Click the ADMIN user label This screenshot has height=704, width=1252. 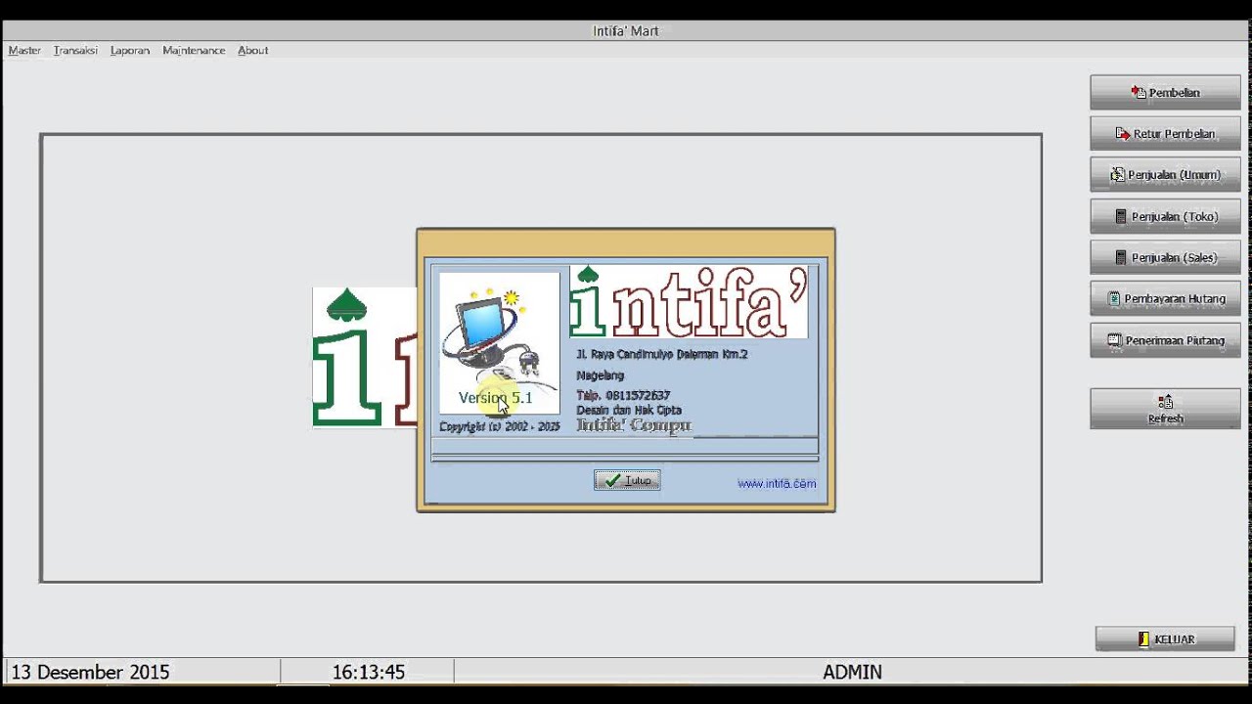click(852, 673)
